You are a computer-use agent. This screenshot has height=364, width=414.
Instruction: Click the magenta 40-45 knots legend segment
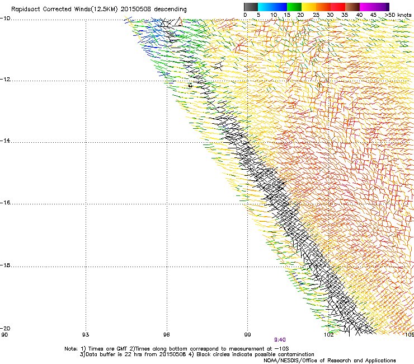(367, 7)
